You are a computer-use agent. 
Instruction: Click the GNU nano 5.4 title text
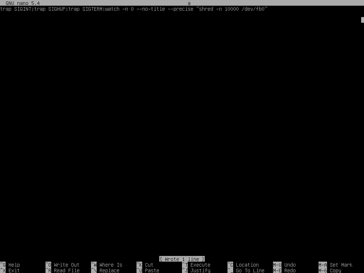tap(23, 3)
